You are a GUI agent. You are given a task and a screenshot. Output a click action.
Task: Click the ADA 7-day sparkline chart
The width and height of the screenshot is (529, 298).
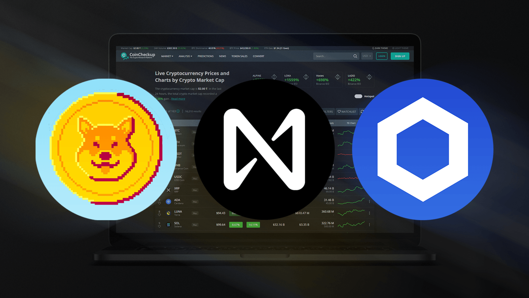351,201
